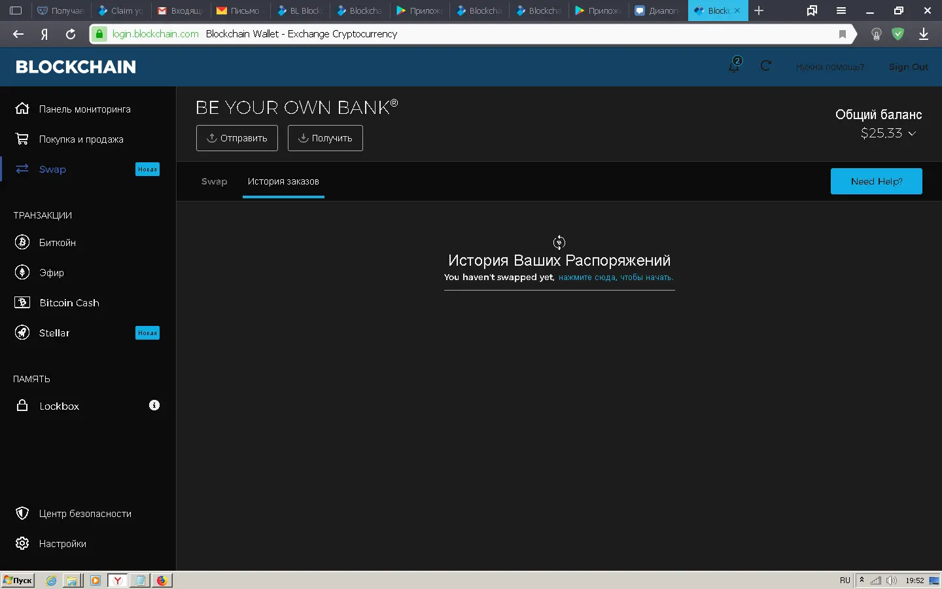Toggle the browser side panel icon
Screen dimensions: 942x589
pyautogui.click(x=16, y=10)
